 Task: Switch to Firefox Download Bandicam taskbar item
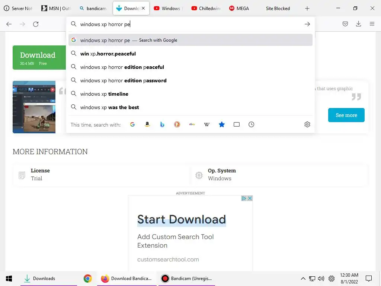pos(127,279)
